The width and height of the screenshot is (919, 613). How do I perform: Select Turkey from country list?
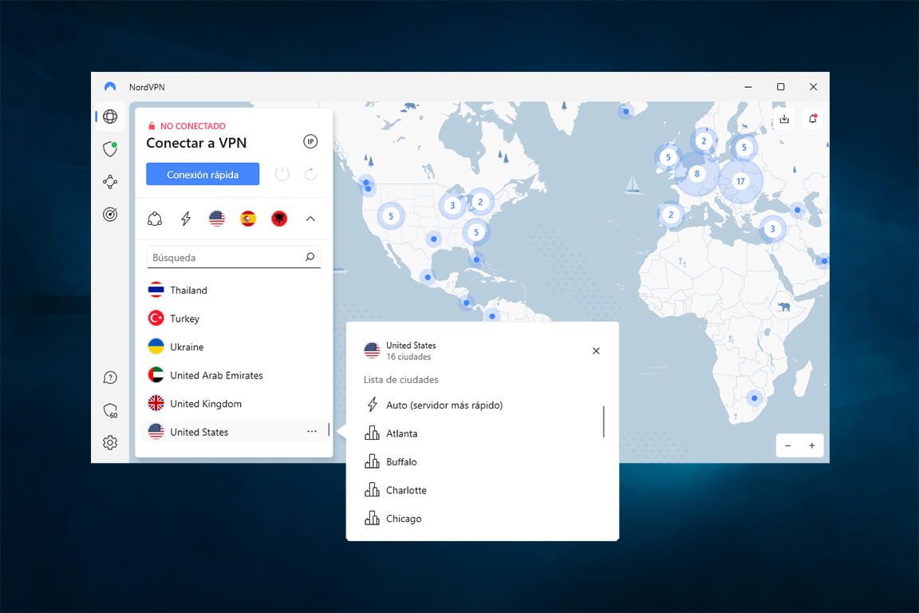(x=234, y=318)
